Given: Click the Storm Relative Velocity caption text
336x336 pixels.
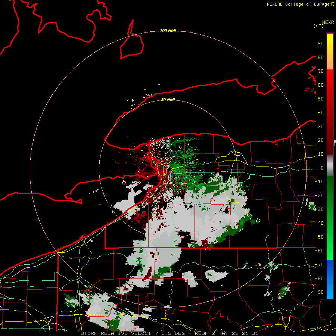Looking at the screenshot, I should pos(169,333).
